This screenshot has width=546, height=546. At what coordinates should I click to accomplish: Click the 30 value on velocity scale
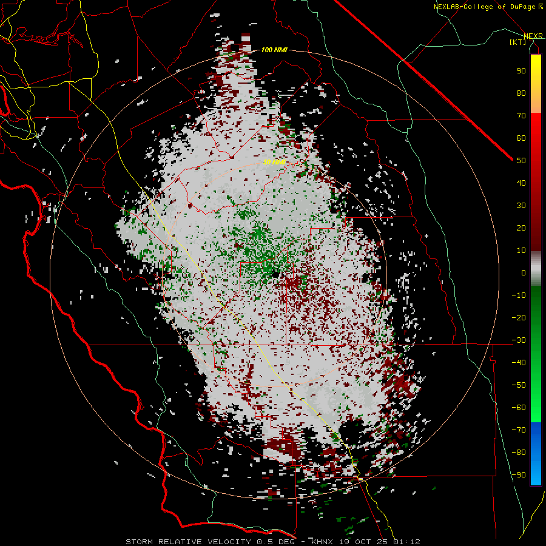(521, 206)
